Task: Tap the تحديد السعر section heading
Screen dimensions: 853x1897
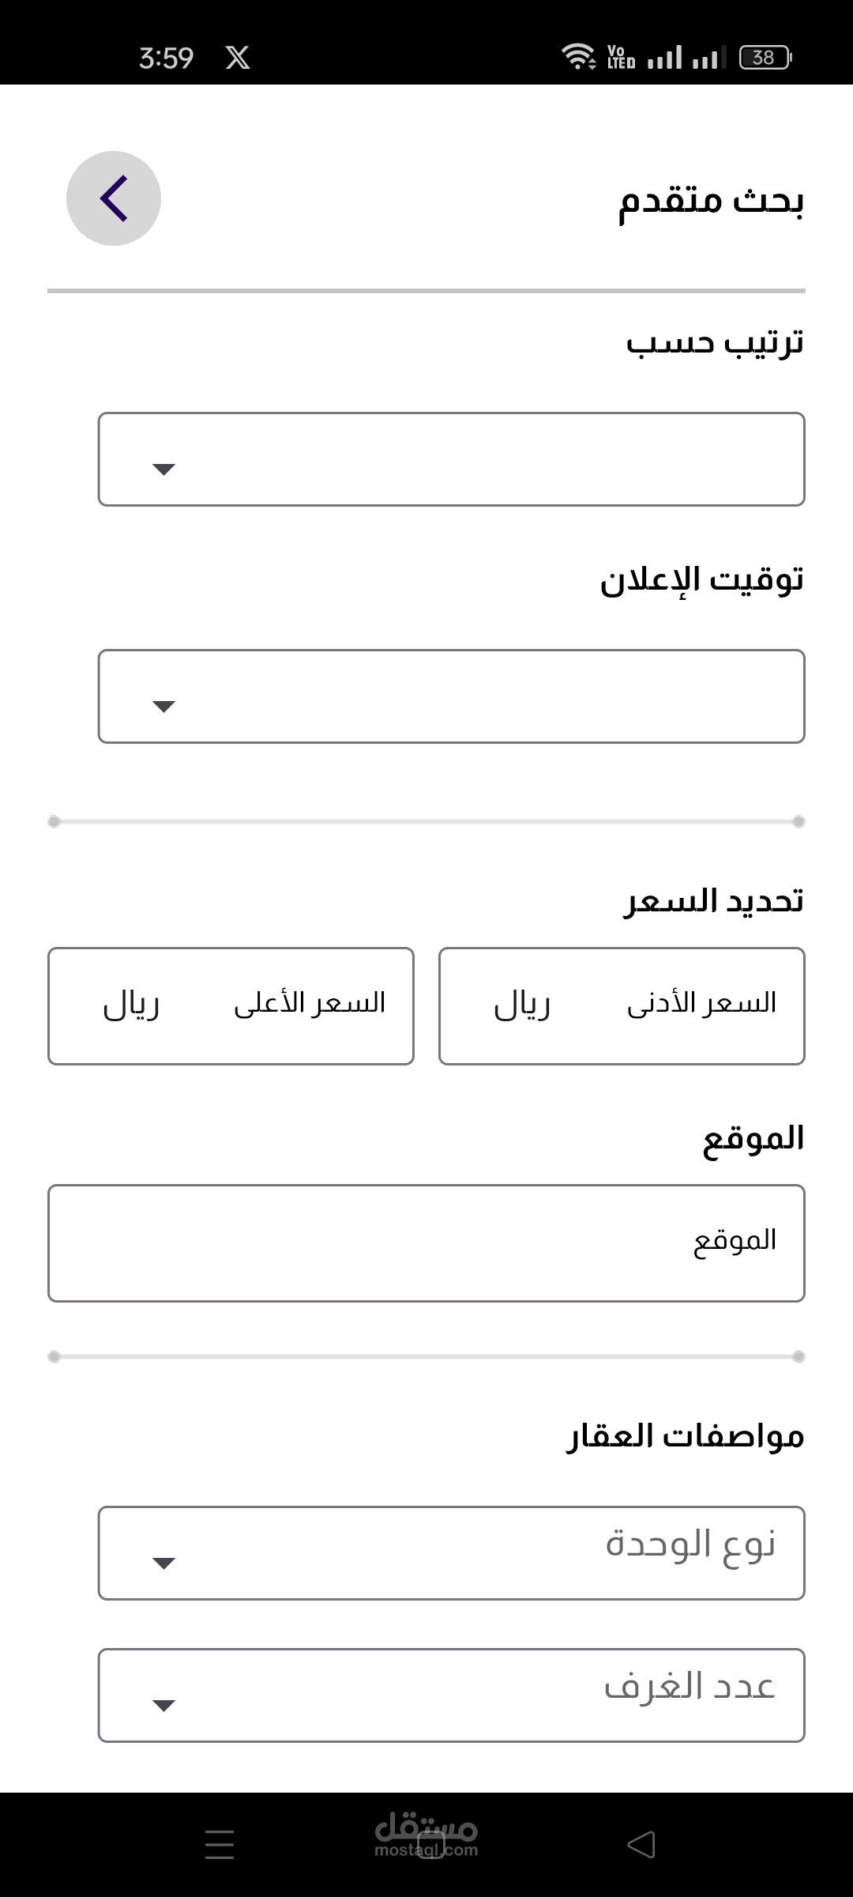Action: [x=713, y=901]
